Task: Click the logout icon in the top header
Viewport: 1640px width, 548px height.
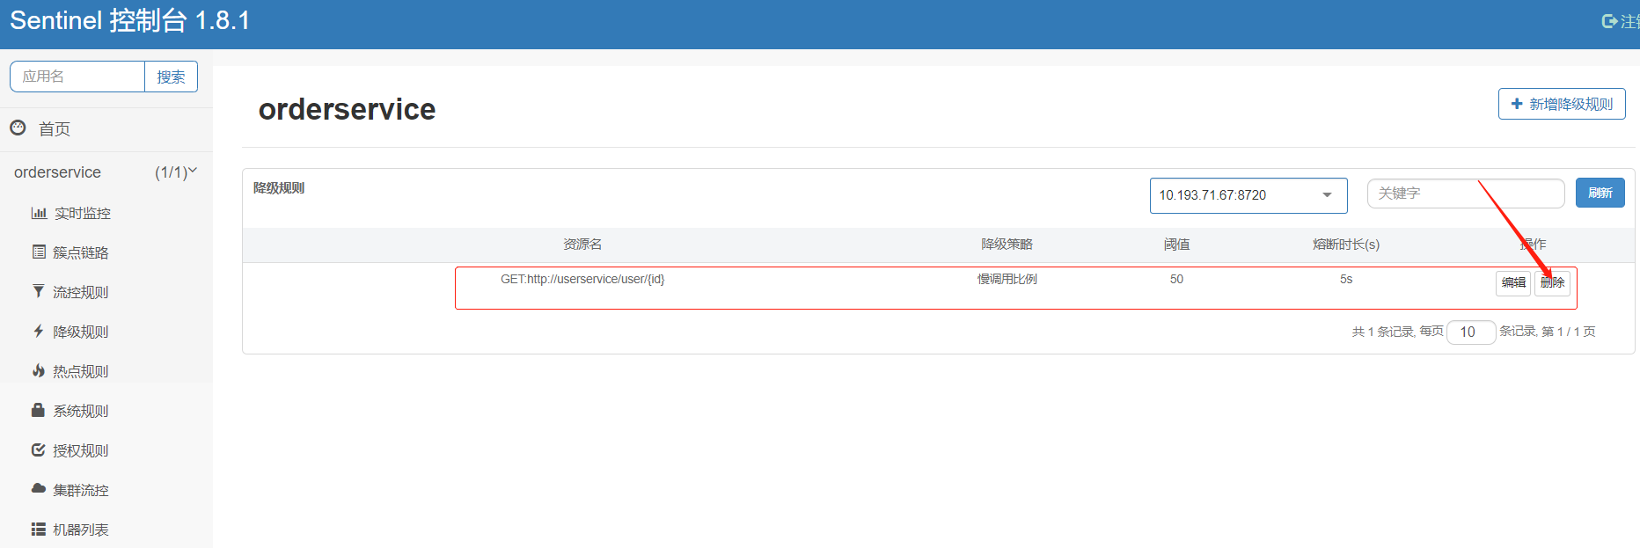Action: [x=1610, y=21]
